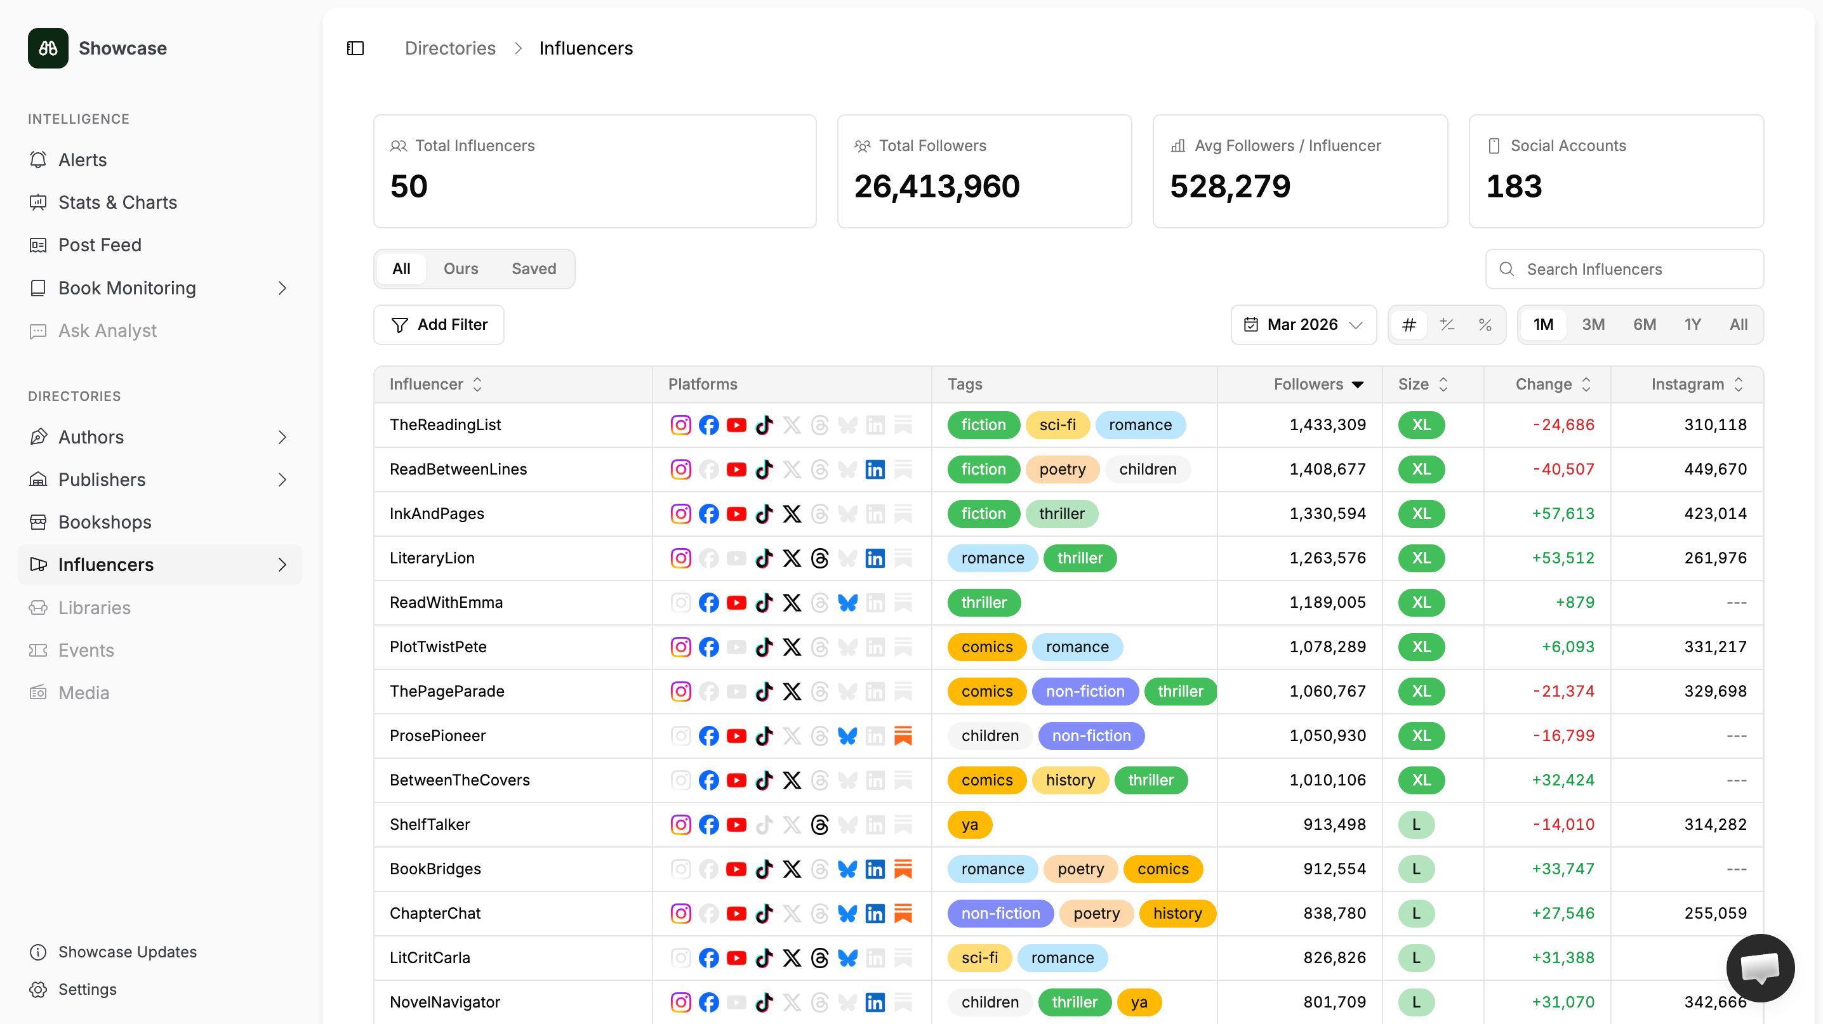This screenshot has height=1024, width=1823.
Task: Open Stats & Charts in sidebar
Action: [x=117, y=202]
